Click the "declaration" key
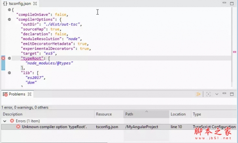238x143 pixels. pyautogui.click(x=36, y=34)
